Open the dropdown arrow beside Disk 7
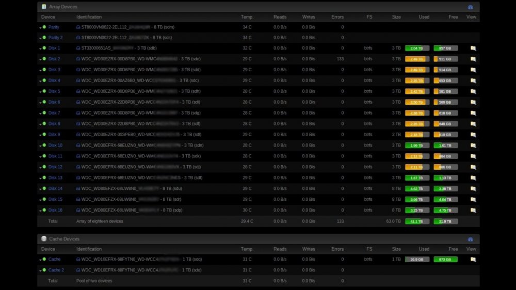516x290 pixels. tap(40, 114)
